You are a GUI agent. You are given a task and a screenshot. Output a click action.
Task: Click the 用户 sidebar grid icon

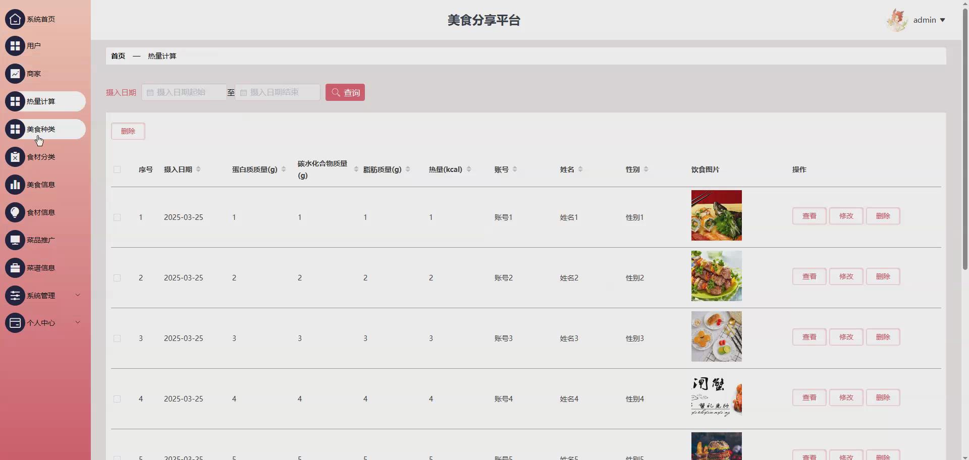tap(15, 46)
